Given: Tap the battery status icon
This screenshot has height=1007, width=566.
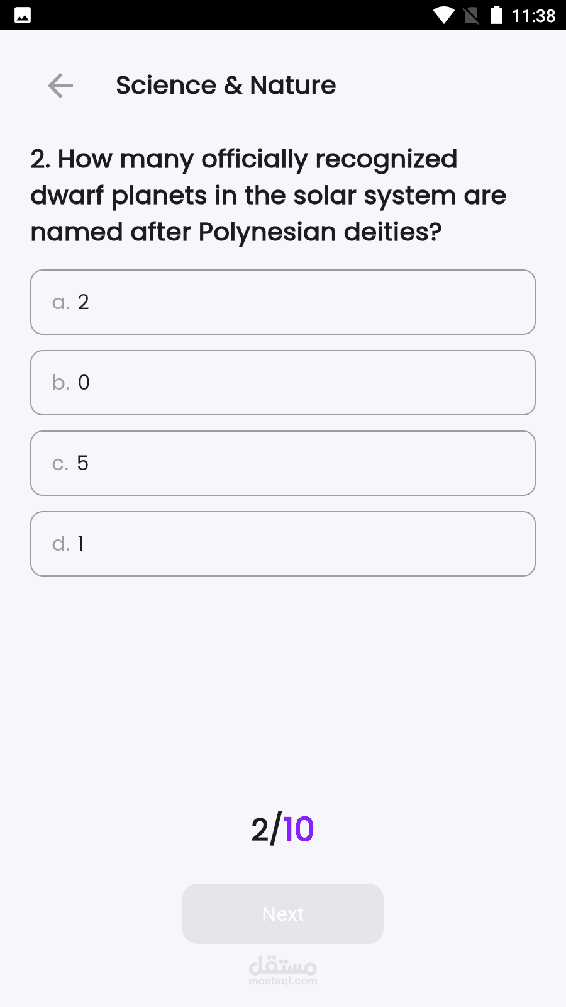Looking at the screenshot, I should pos(496,15).
